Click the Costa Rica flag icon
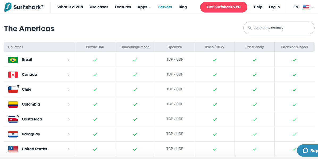The width and height of the screenshot is (318, 159). [13, 119]
